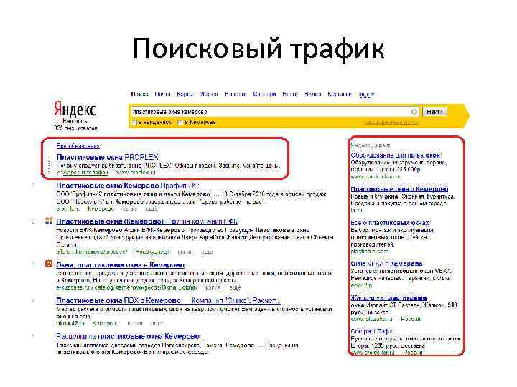Switch to the Почта service
Image resolution: width=517 pixels, height=387 pixels.
(162, 94)
